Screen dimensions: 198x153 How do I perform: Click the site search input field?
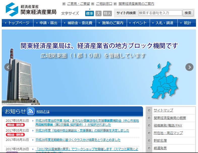[x=160, y=13]
